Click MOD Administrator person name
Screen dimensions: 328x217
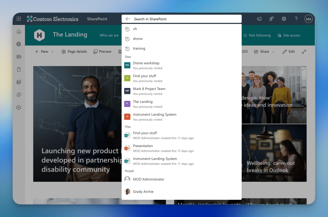(149, 179)
